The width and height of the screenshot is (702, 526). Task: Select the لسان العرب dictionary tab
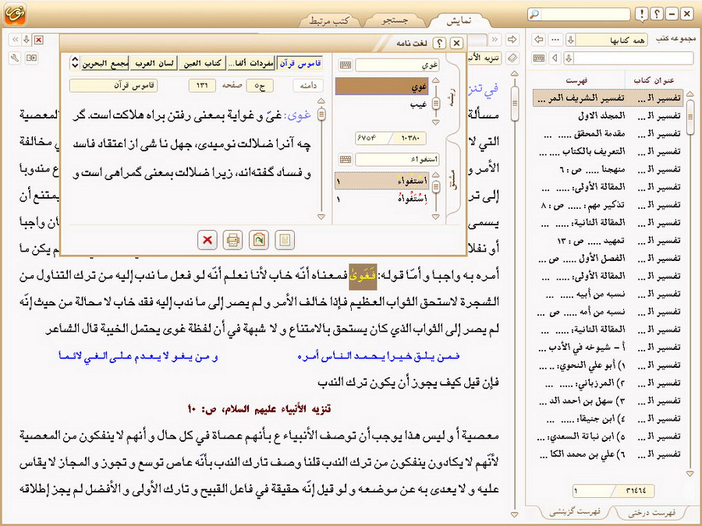(154, 64)
